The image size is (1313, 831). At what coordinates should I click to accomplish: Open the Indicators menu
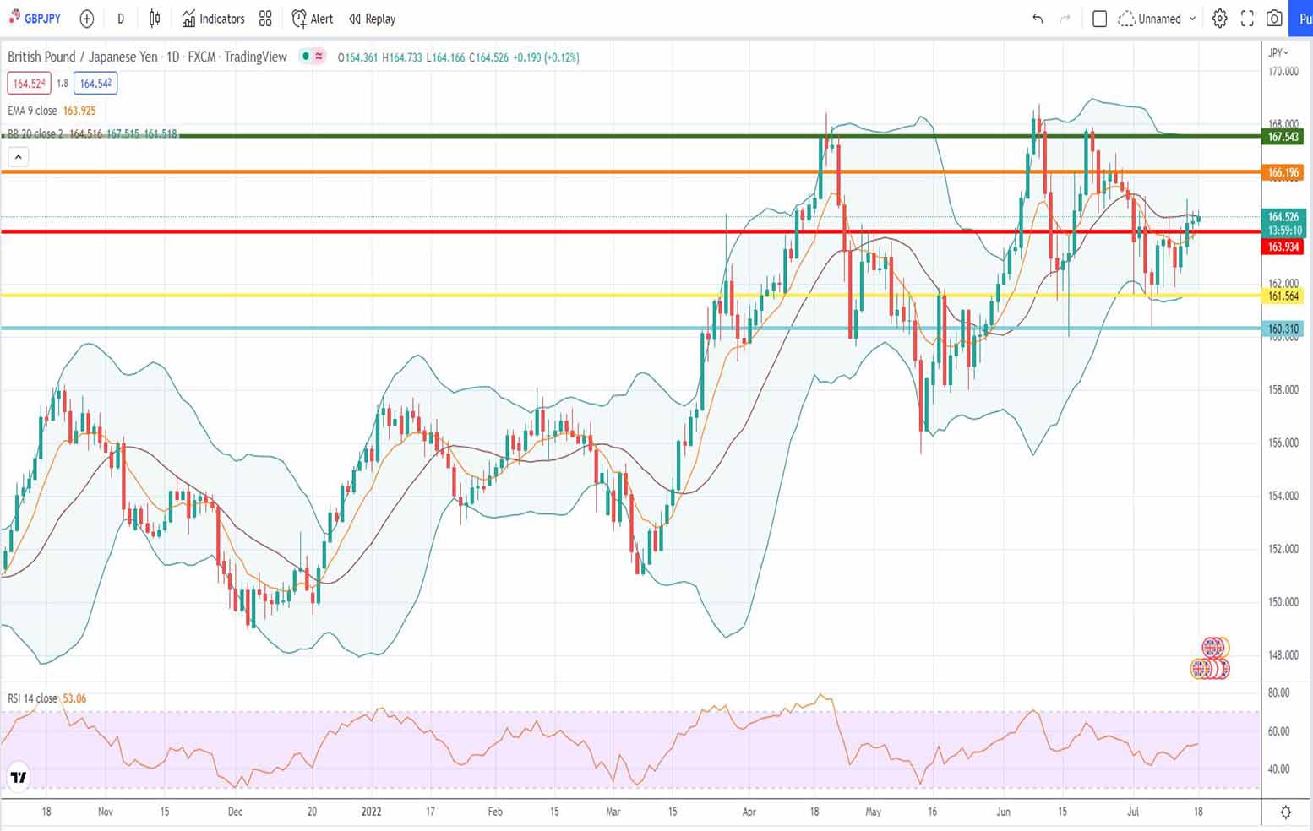[x=213, y=19]
